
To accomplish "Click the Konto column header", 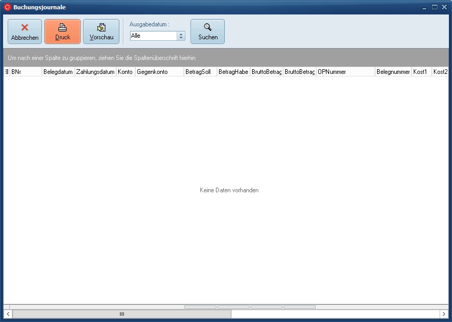I will [125, 72].
